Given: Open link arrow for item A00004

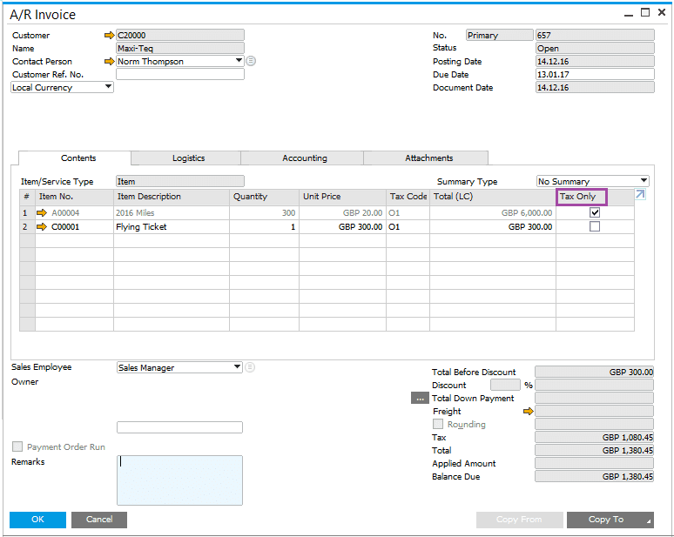Looking at the screenshot, I should [x=44, y=212].
